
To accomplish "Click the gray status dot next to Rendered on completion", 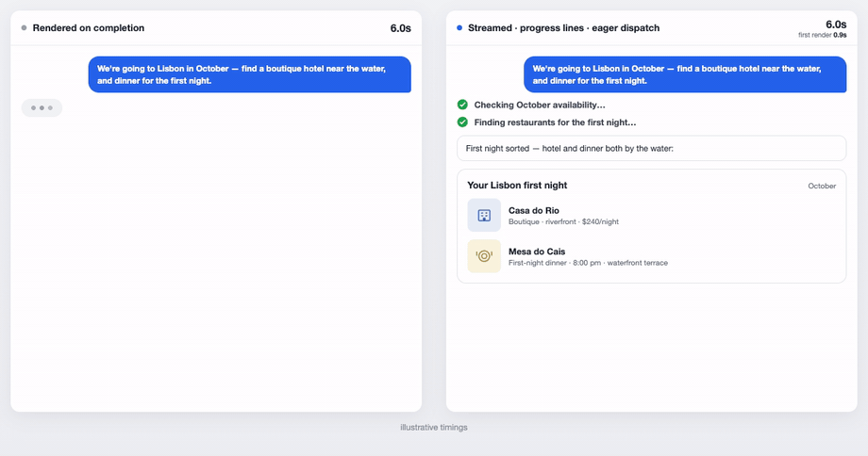I will click(24, 27).
